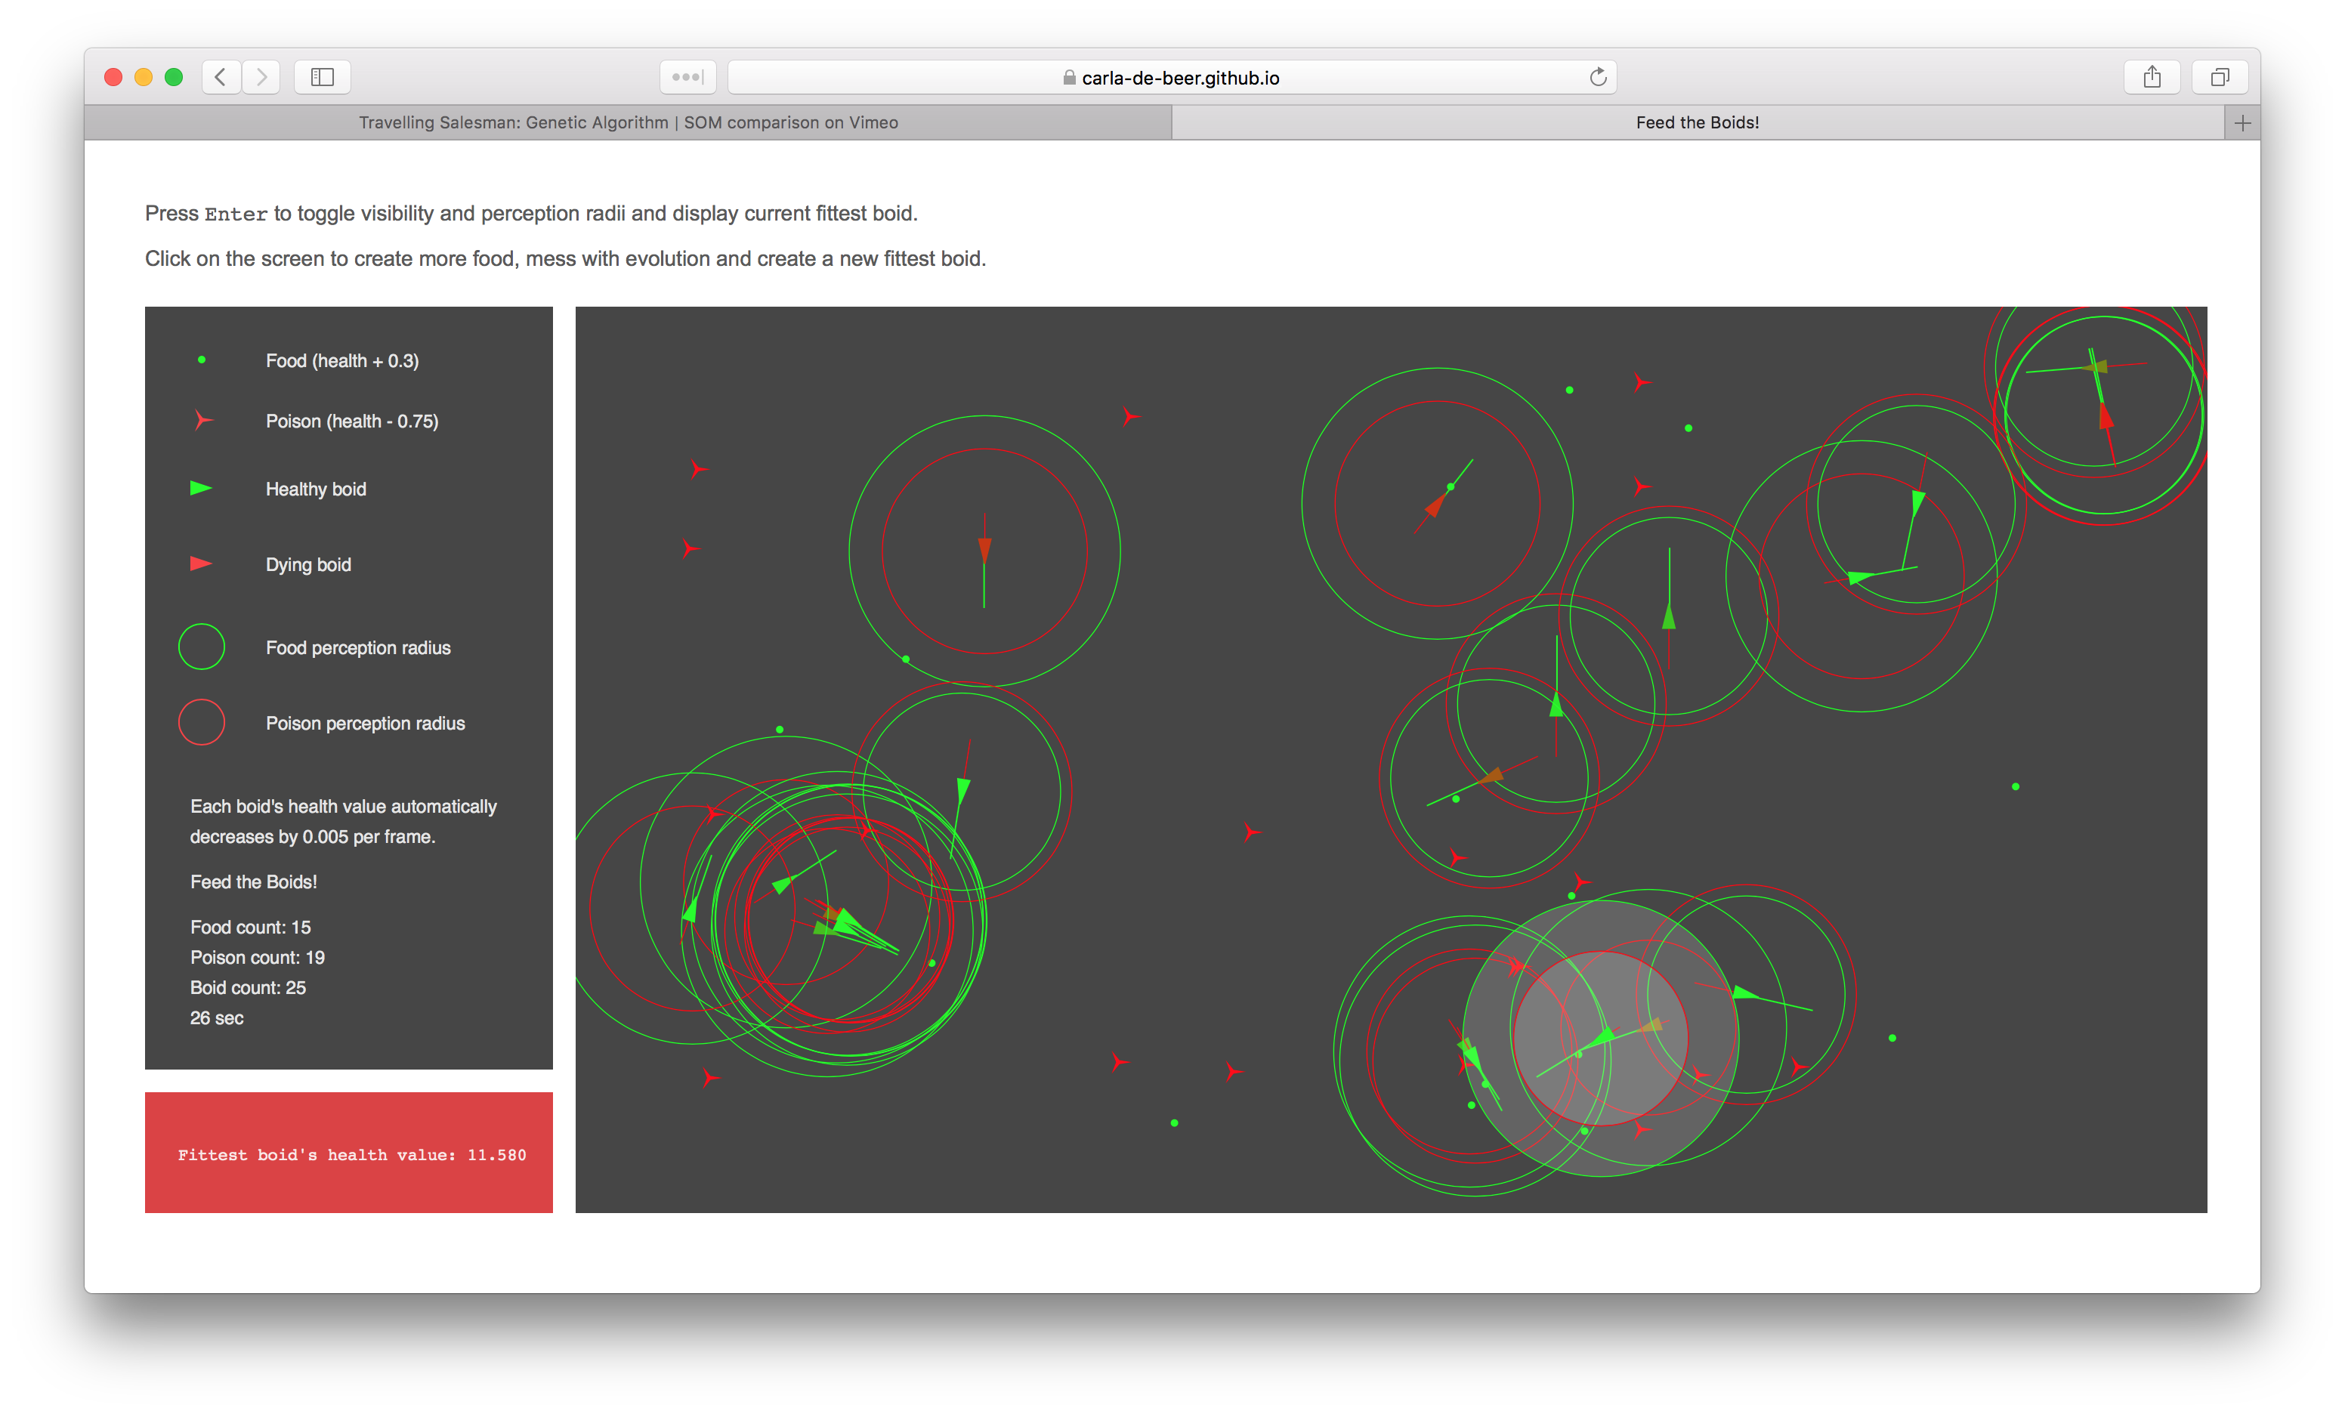Image resolution: width=2345 pixels, height=1414 pixels.
Task: Click the Safari back arrow button
Action: tap(221, 77)
